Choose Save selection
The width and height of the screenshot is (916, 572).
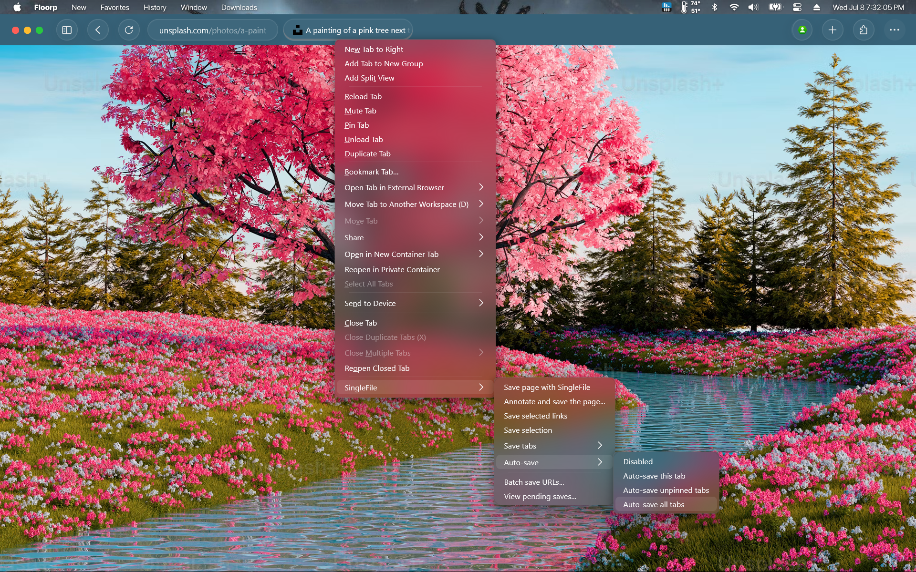coord(554,430)
